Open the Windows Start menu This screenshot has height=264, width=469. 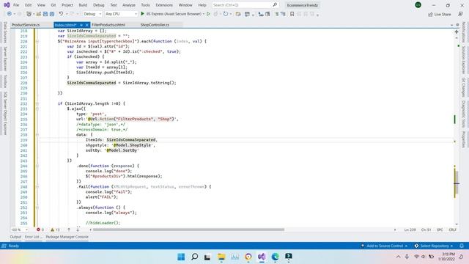point(181,257)
